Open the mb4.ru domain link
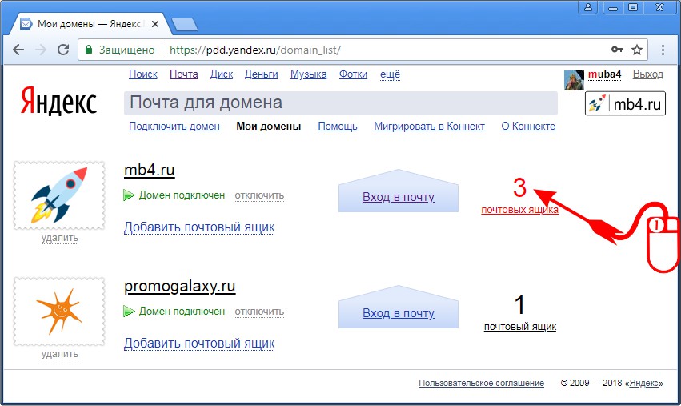Screen dimensions: 681x406 [x=150, y=170]
